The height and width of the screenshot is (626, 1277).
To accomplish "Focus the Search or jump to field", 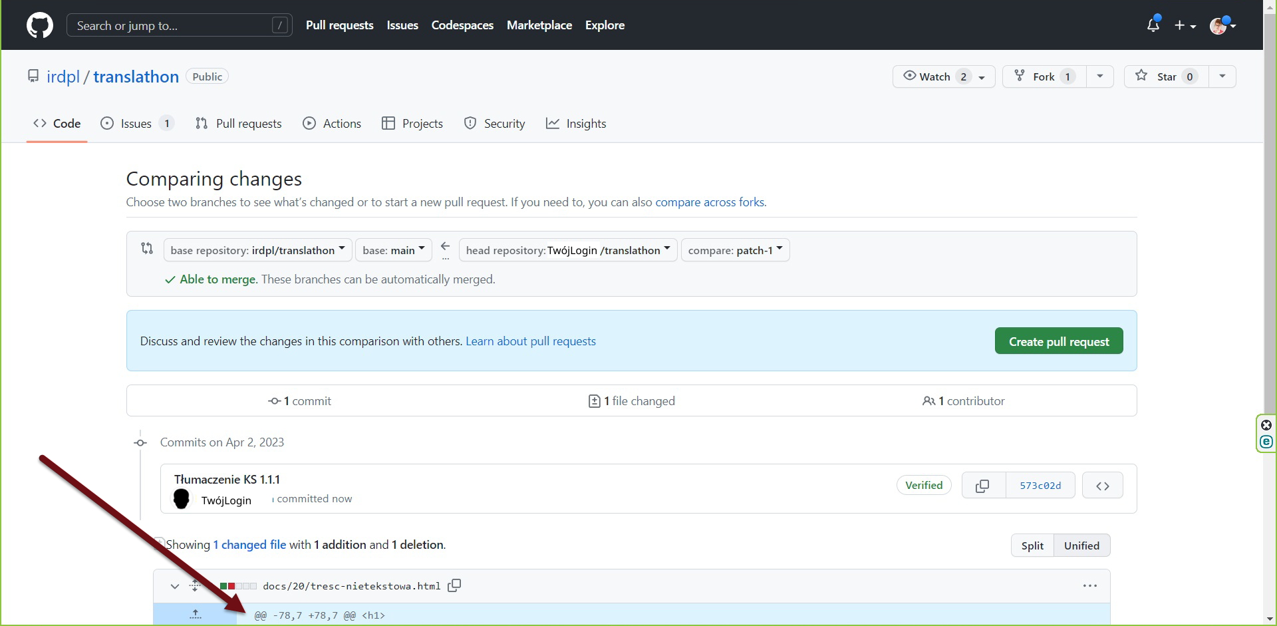I will [180, 25].
